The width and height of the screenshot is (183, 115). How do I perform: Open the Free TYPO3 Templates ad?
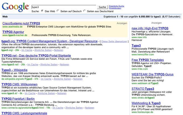(x=148, y=60)
